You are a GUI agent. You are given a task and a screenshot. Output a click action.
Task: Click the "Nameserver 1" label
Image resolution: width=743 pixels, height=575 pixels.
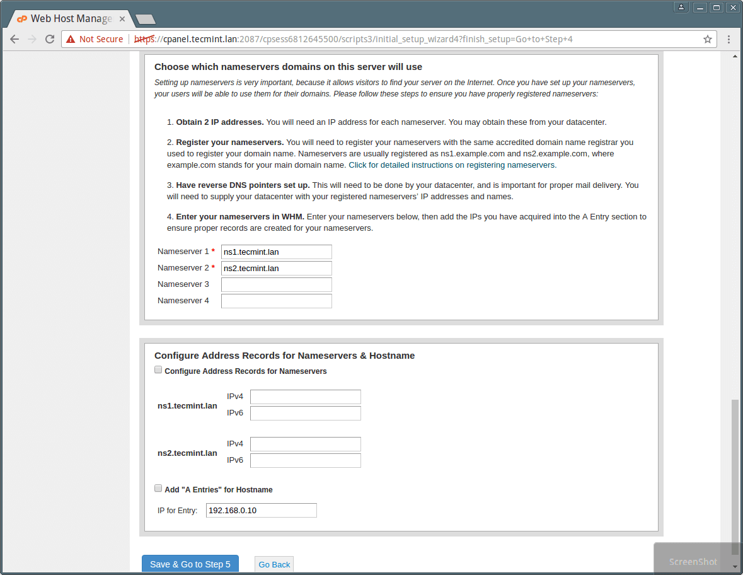tap(183, 251)
